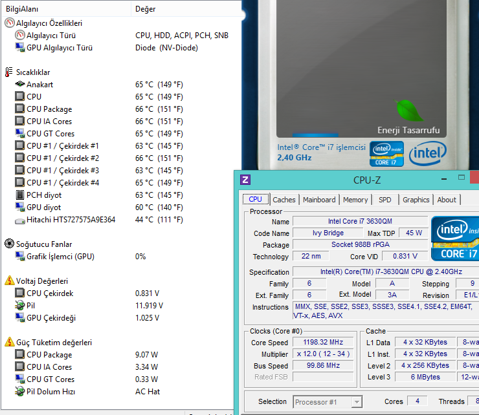Click the Voltaj Değerleri warning icon

pos(10,281)
